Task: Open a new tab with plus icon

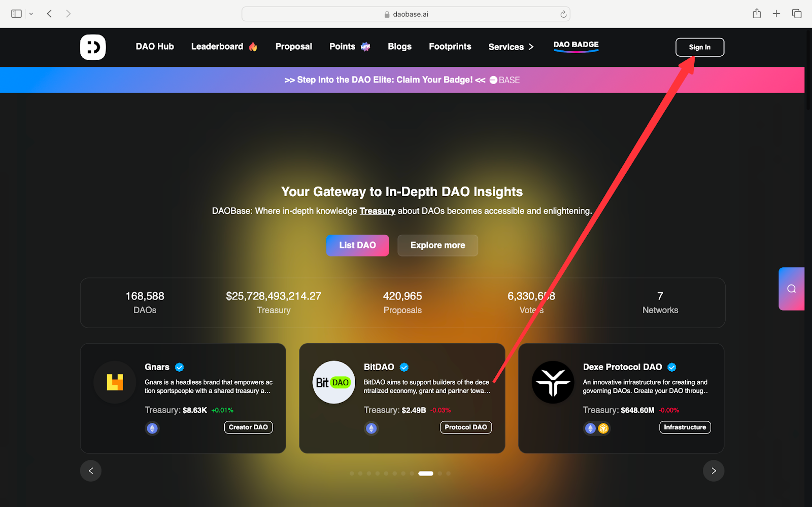Action: point(776,14)
